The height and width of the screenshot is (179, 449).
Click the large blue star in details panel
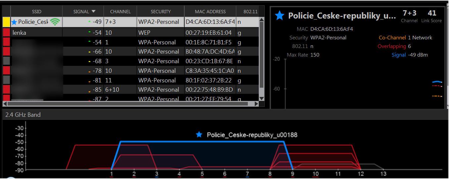tap(280, 16)
